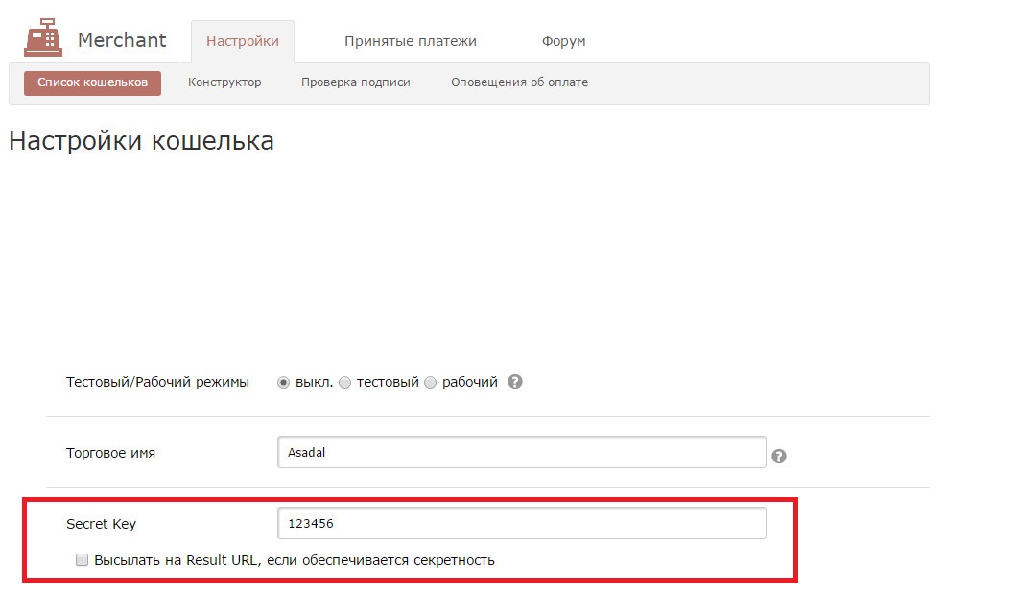Viewport: 1016px width, 589px height.
Task: Focus the Торговое имя input containing Asadal
Action: tap(522, 452)
